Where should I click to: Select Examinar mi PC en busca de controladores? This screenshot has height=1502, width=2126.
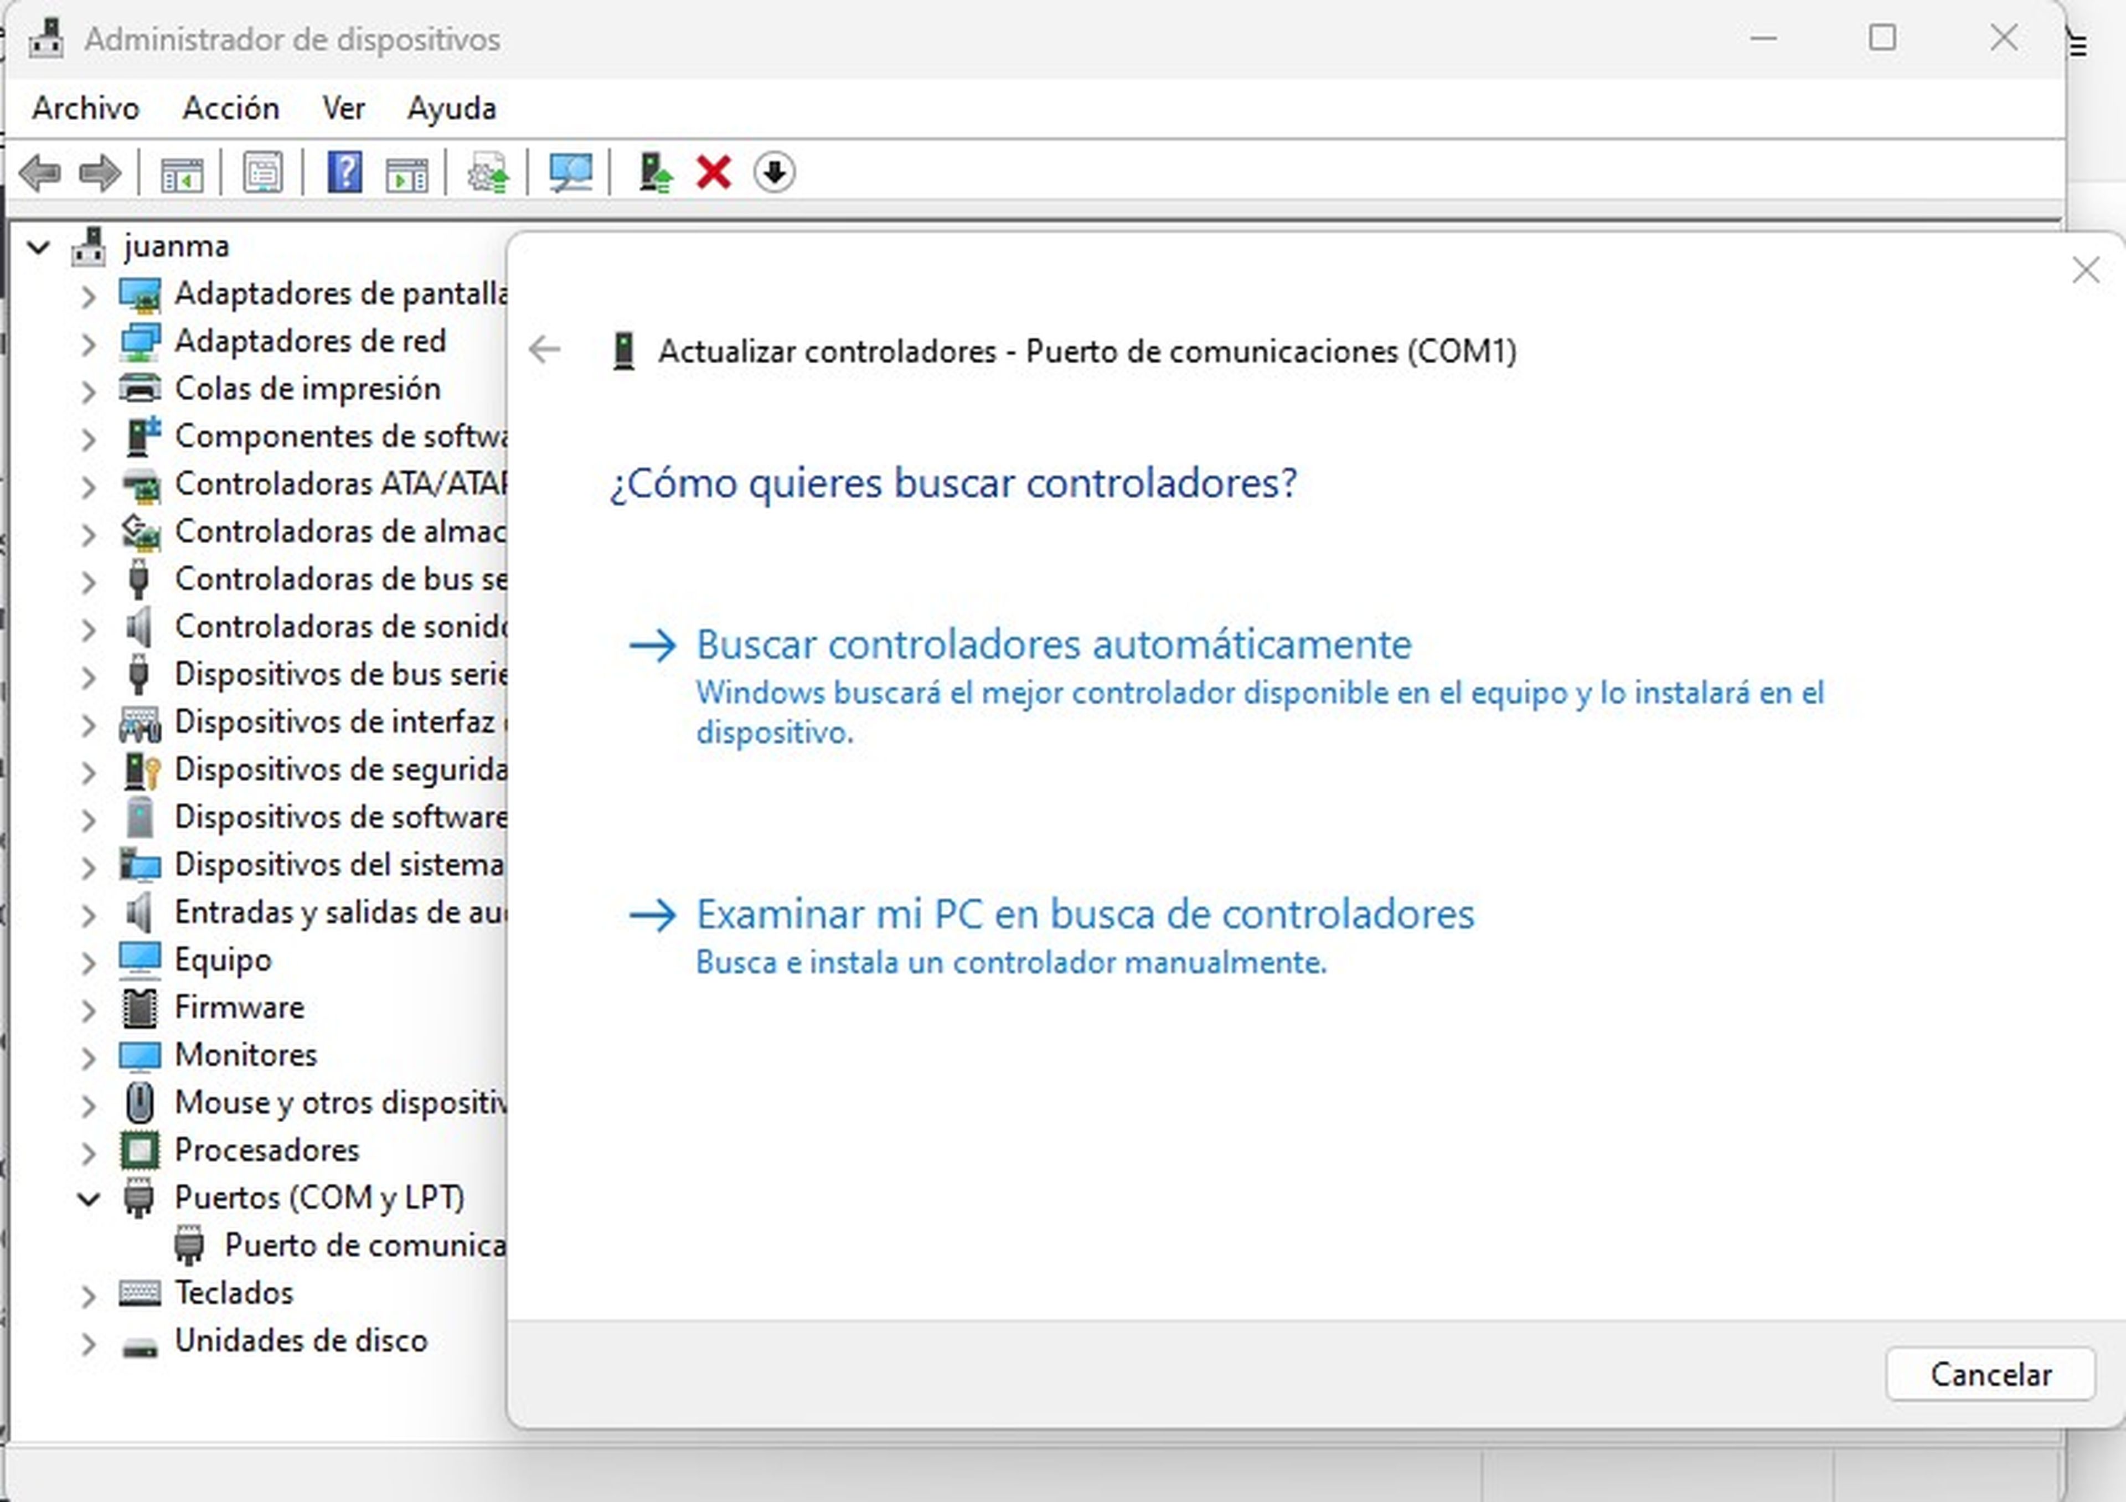tap(1086, 912)
